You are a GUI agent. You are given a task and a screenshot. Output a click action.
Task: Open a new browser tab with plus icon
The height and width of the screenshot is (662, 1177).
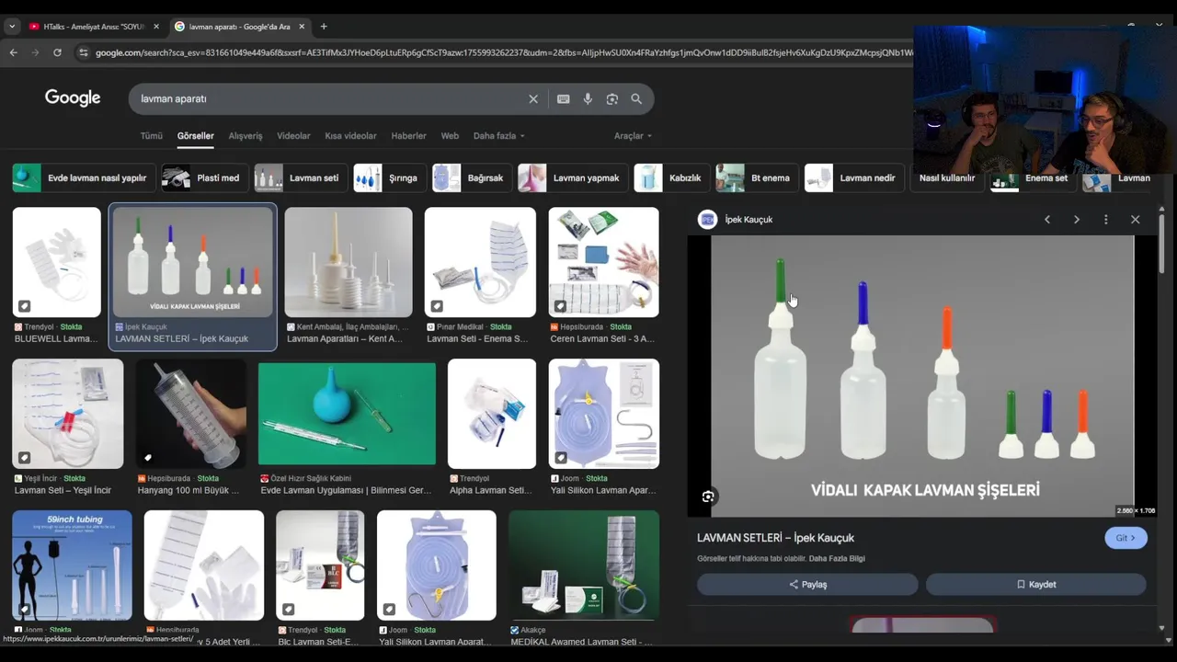click(324, 27)
